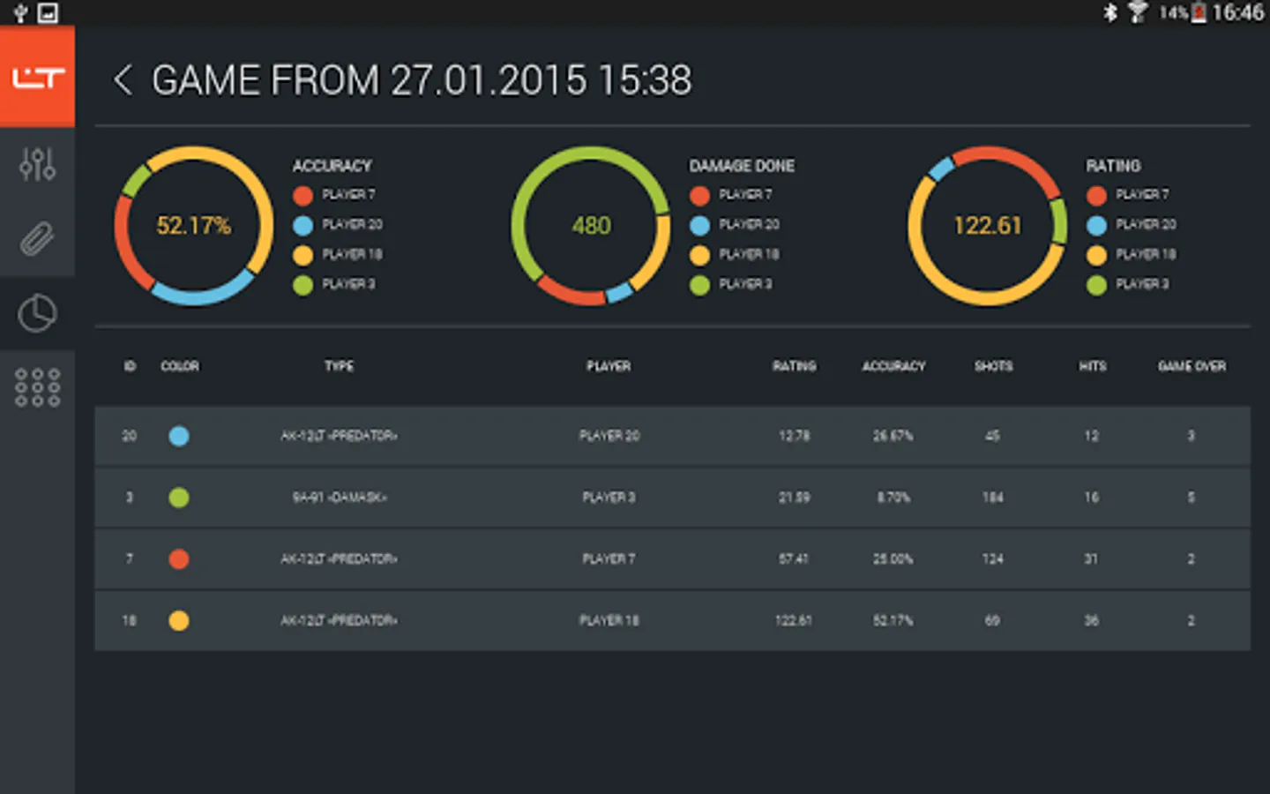
Task: Open the sliders settings sidebar icon
Action: 37,164
